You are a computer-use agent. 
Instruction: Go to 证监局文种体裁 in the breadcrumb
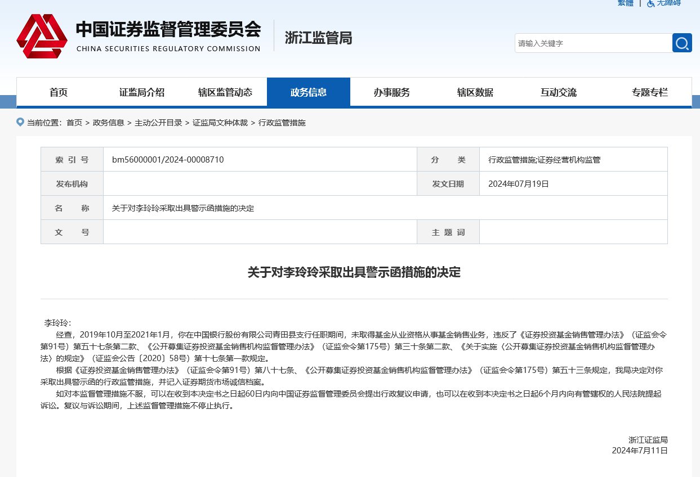click(x=220, y=123)
